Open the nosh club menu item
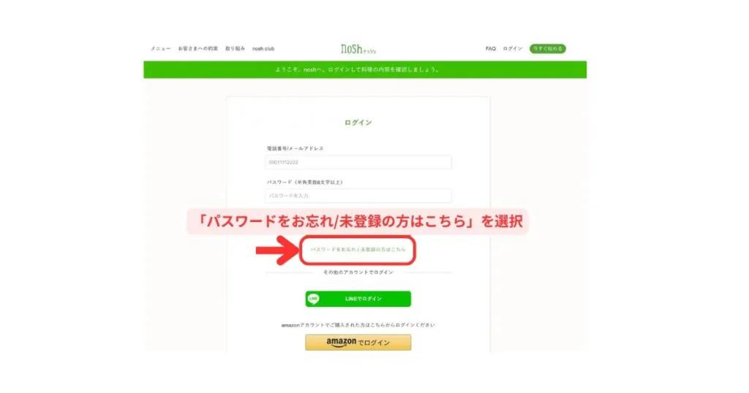Viewport: 749px width, 393px height. pos(263,49)
